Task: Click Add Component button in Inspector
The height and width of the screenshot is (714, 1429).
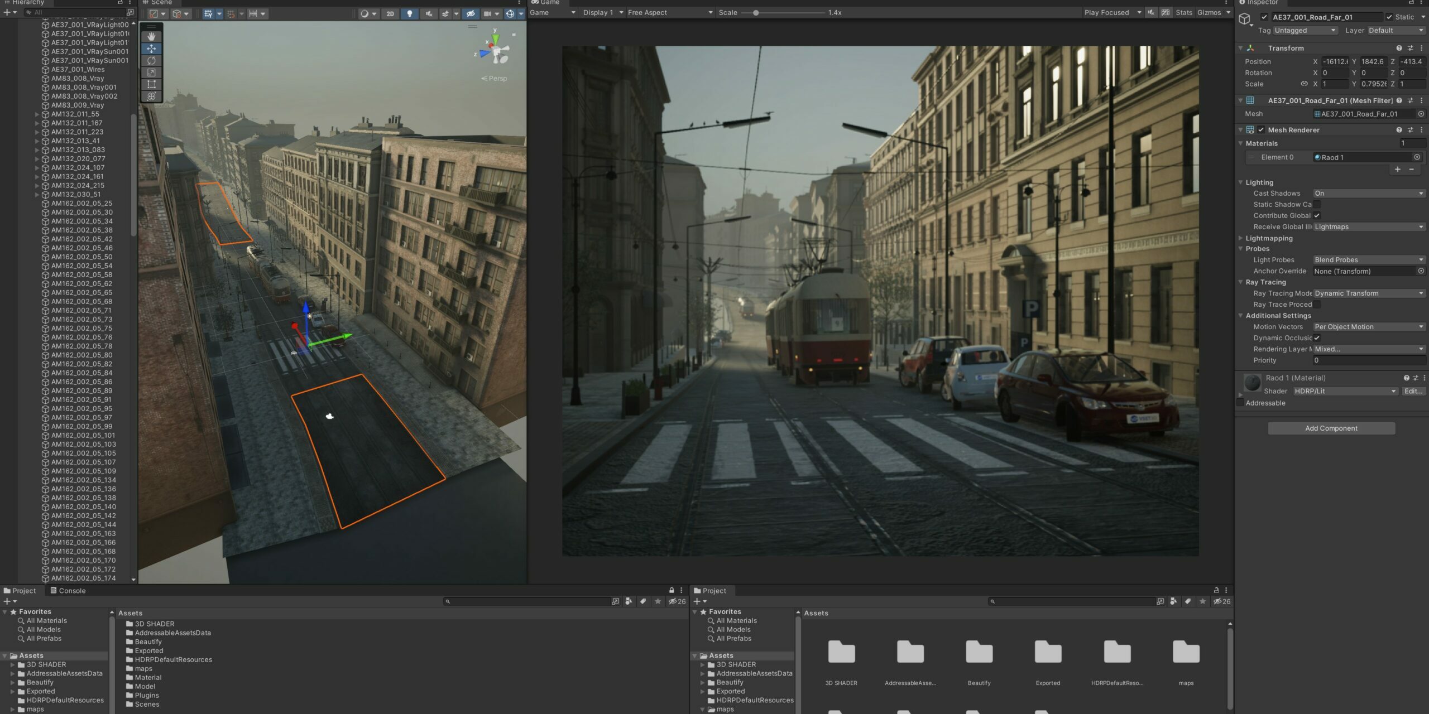Action: tap(1331, 428)
